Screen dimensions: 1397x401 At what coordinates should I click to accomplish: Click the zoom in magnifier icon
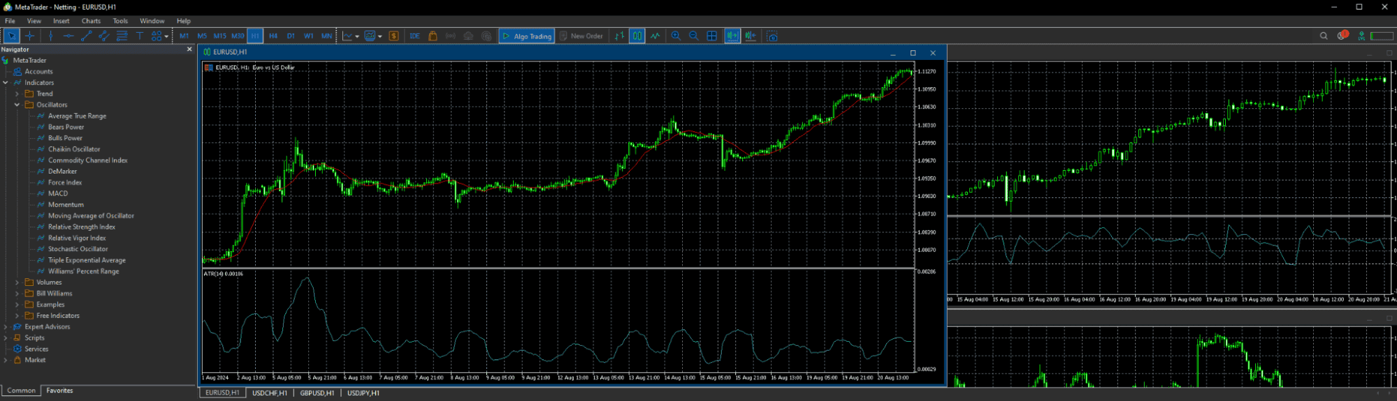[676, 36]
